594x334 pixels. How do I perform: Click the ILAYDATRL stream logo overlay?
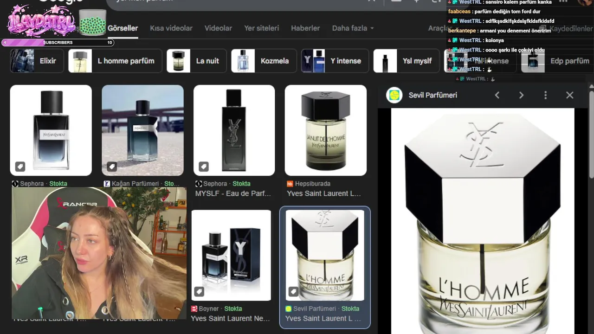41,21
